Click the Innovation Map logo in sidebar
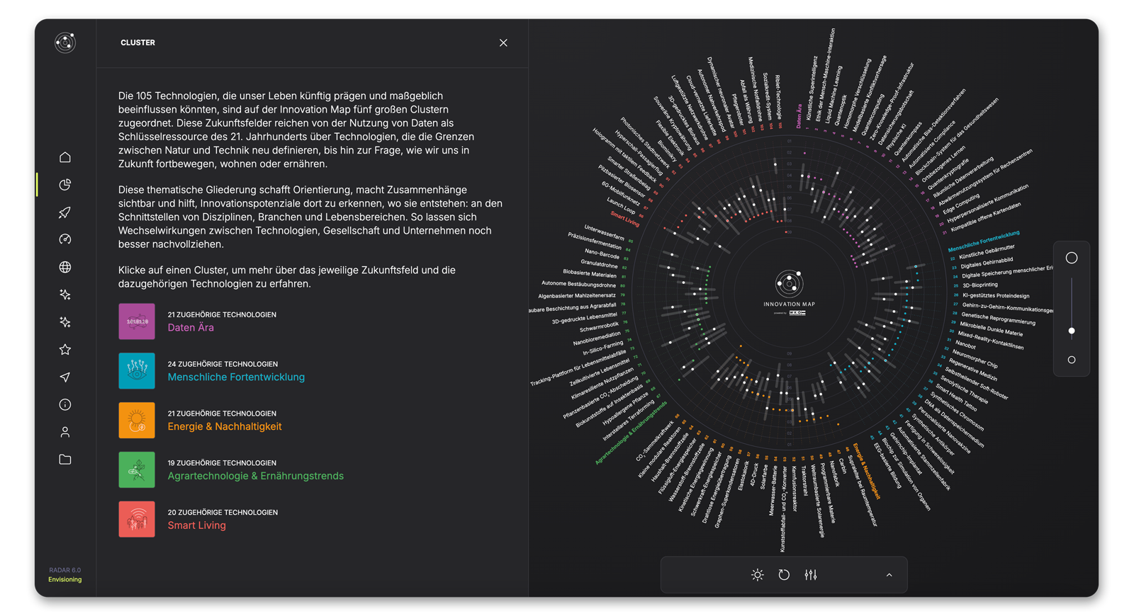This screenshot has width=1134, height=616. click(65, 42)
